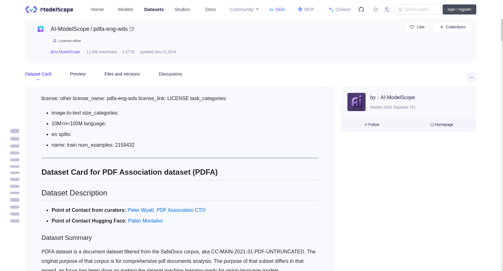The height and width of the screenshot is (271, 503).
Task: Open the Civision page
Action: [x=340, y=9]
